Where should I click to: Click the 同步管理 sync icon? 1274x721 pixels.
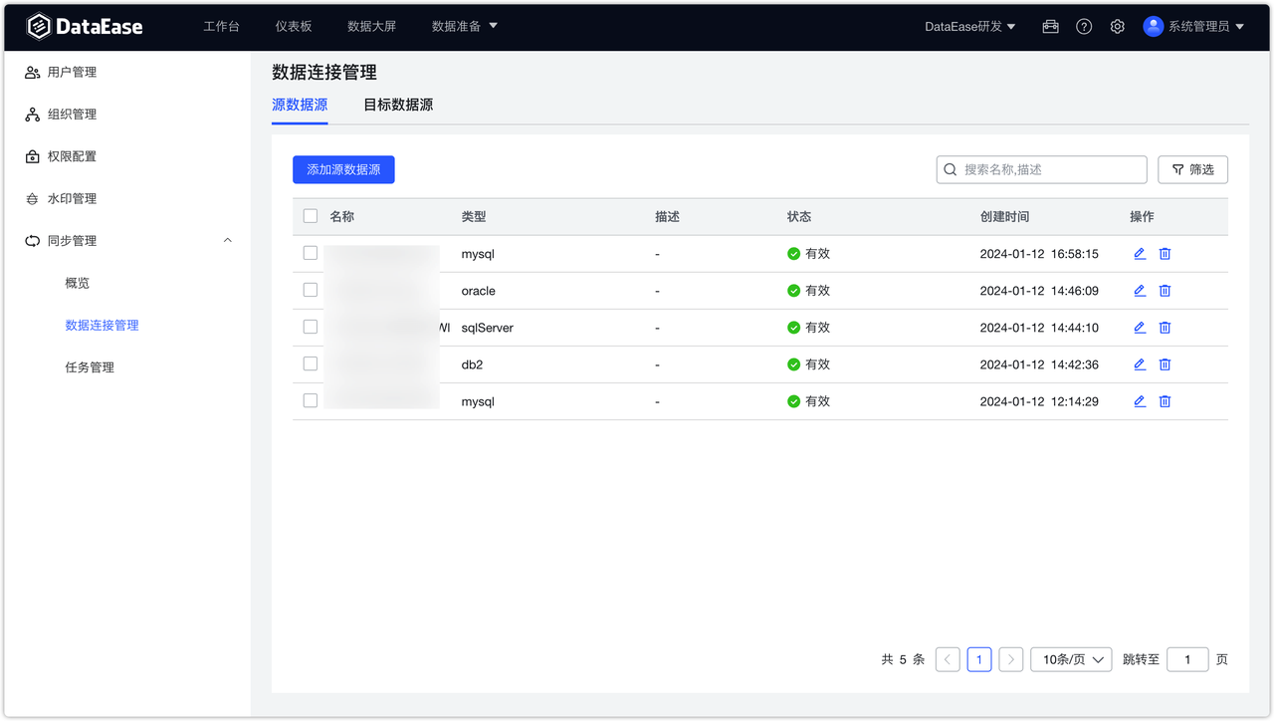pyautogui.click(x=32, y=241)
